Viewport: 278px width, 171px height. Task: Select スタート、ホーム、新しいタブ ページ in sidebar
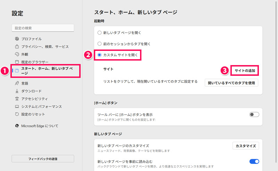(46, 71)
